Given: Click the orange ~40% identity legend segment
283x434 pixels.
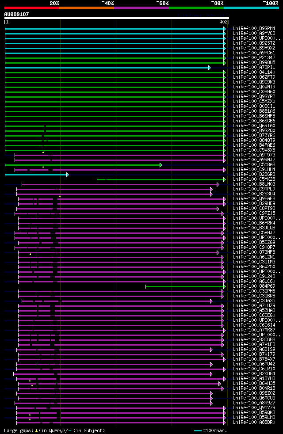Looking at the screenshot, I should click(x=87, y=8).
